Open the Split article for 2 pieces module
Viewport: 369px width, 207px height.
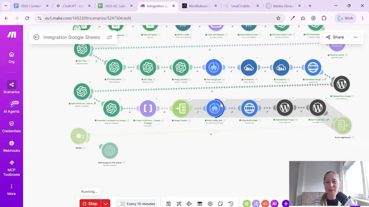[82, 91]
